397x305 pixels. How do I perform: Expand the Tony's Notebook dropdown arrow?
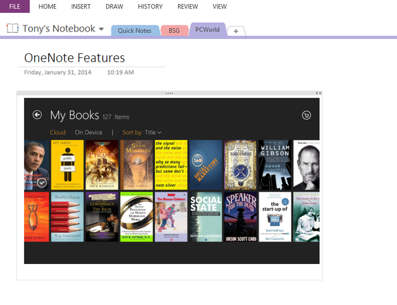pos(101,29)
